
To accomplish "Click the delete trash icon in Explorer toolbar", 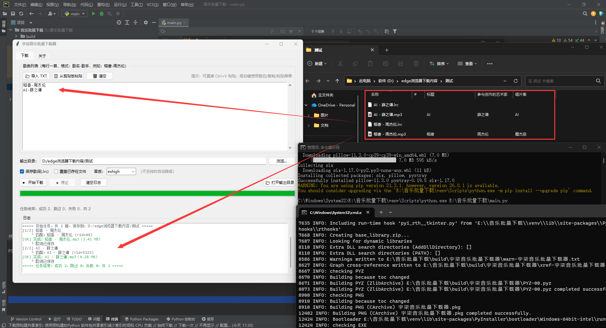I will [x=416, y=64].
